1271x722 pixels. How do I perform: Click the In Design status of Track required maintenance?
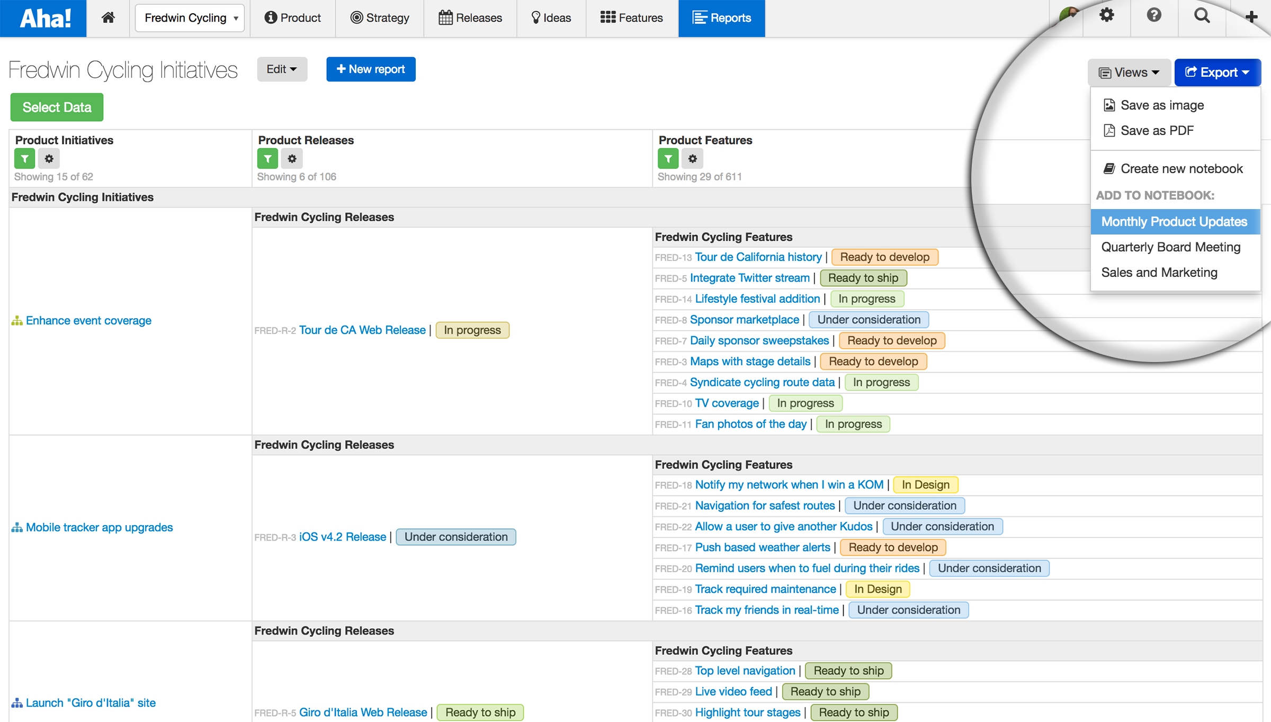point(878,589)
